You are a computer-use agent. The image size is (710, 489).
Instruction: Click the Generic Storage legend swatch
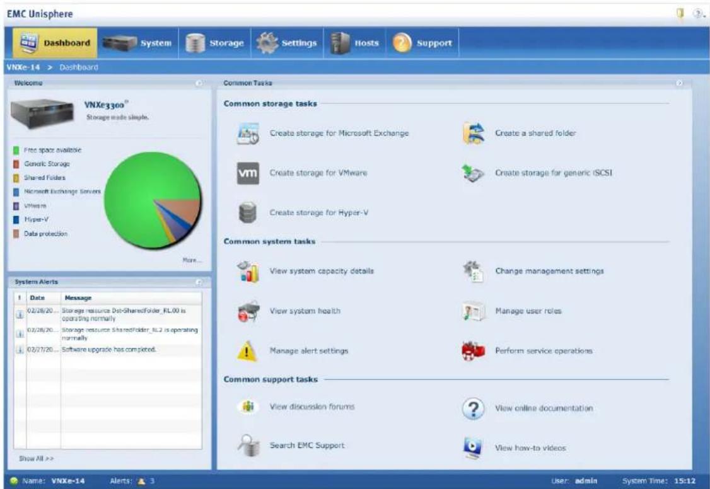click(x=16, y=164)
